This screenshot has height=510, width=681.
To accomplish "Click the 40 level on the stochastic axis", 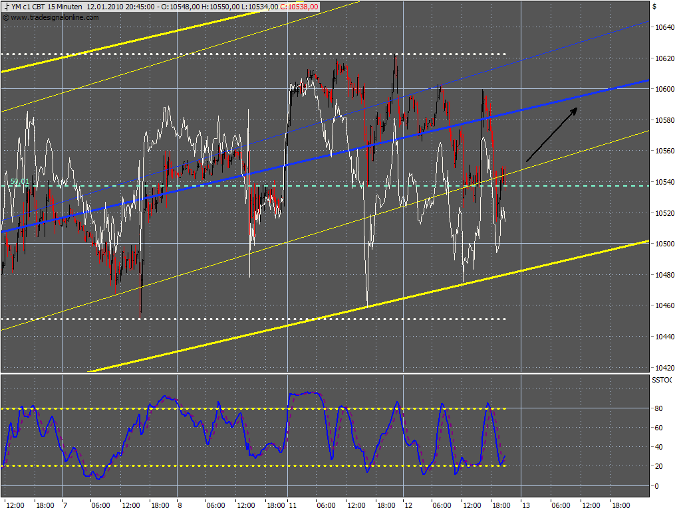I will click(659, 447).
